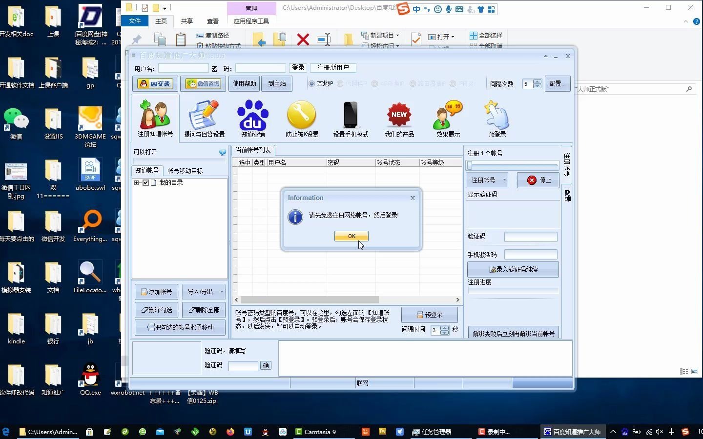Select the 知道营销 Baidu paw icon
The width and height of the screenshot is (703, 439).
[253, 119]
